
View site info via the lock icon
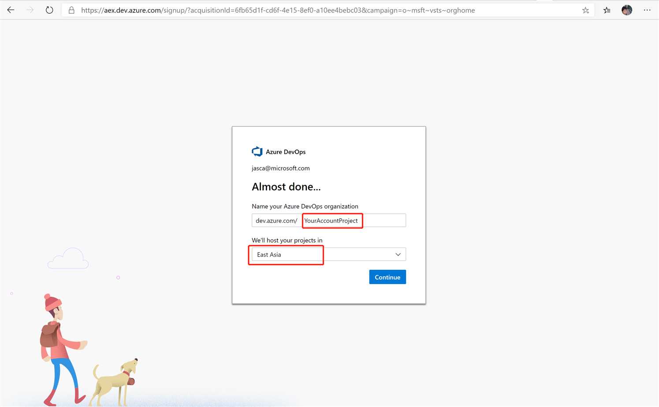[x=71, y=10]
